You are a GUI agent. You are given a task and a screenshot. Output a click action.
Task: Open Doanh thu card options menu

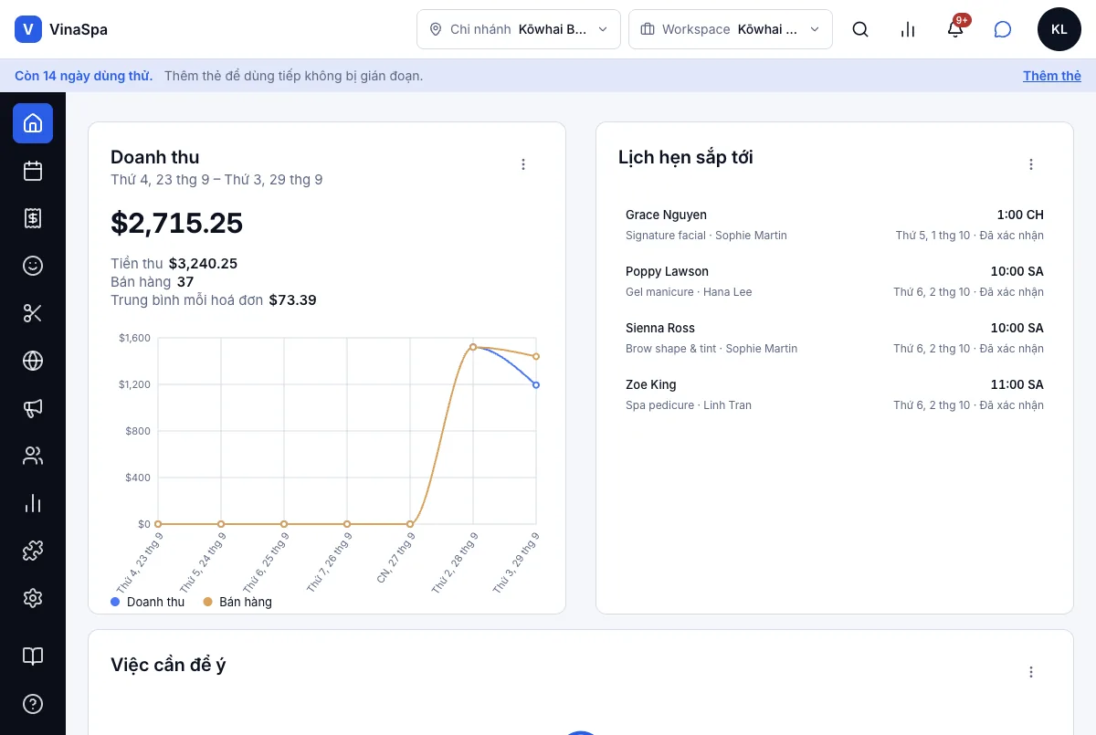(523, 164)
